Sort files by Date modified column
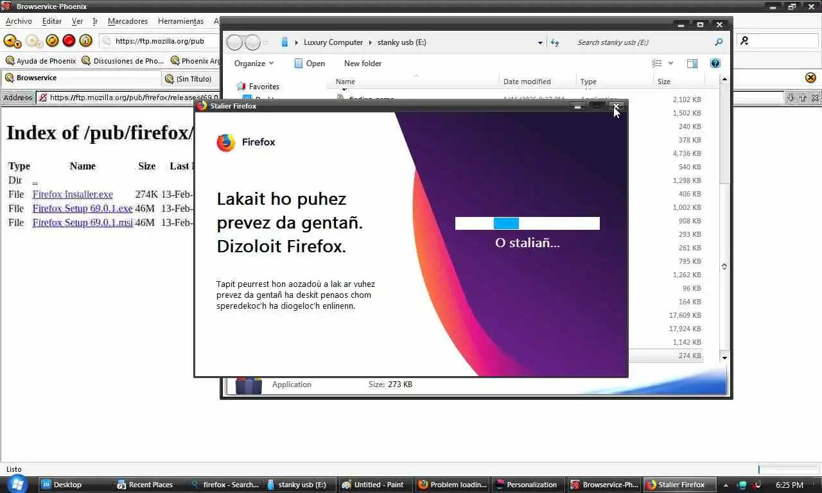Screen dimensions: 822x493 [538, 82]
